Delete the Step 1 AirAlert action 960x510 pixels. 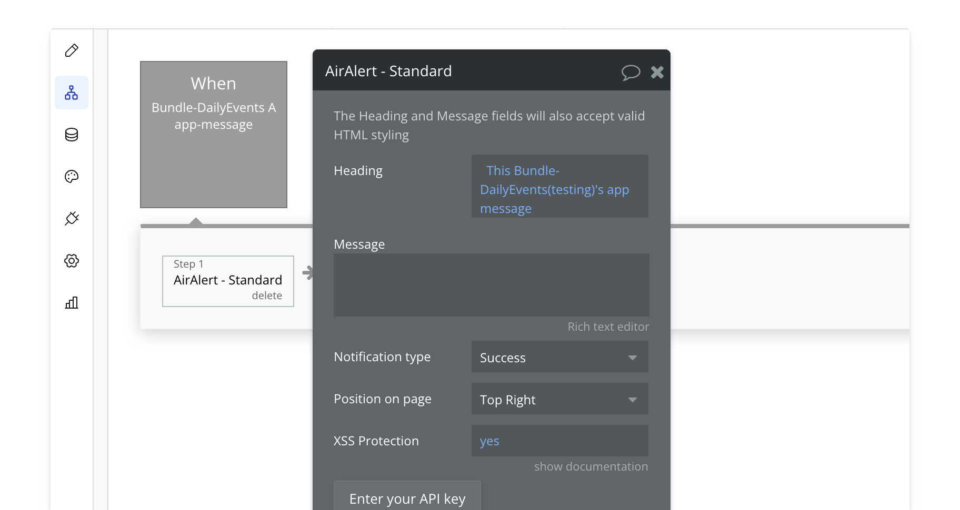[x=267, y=295]
